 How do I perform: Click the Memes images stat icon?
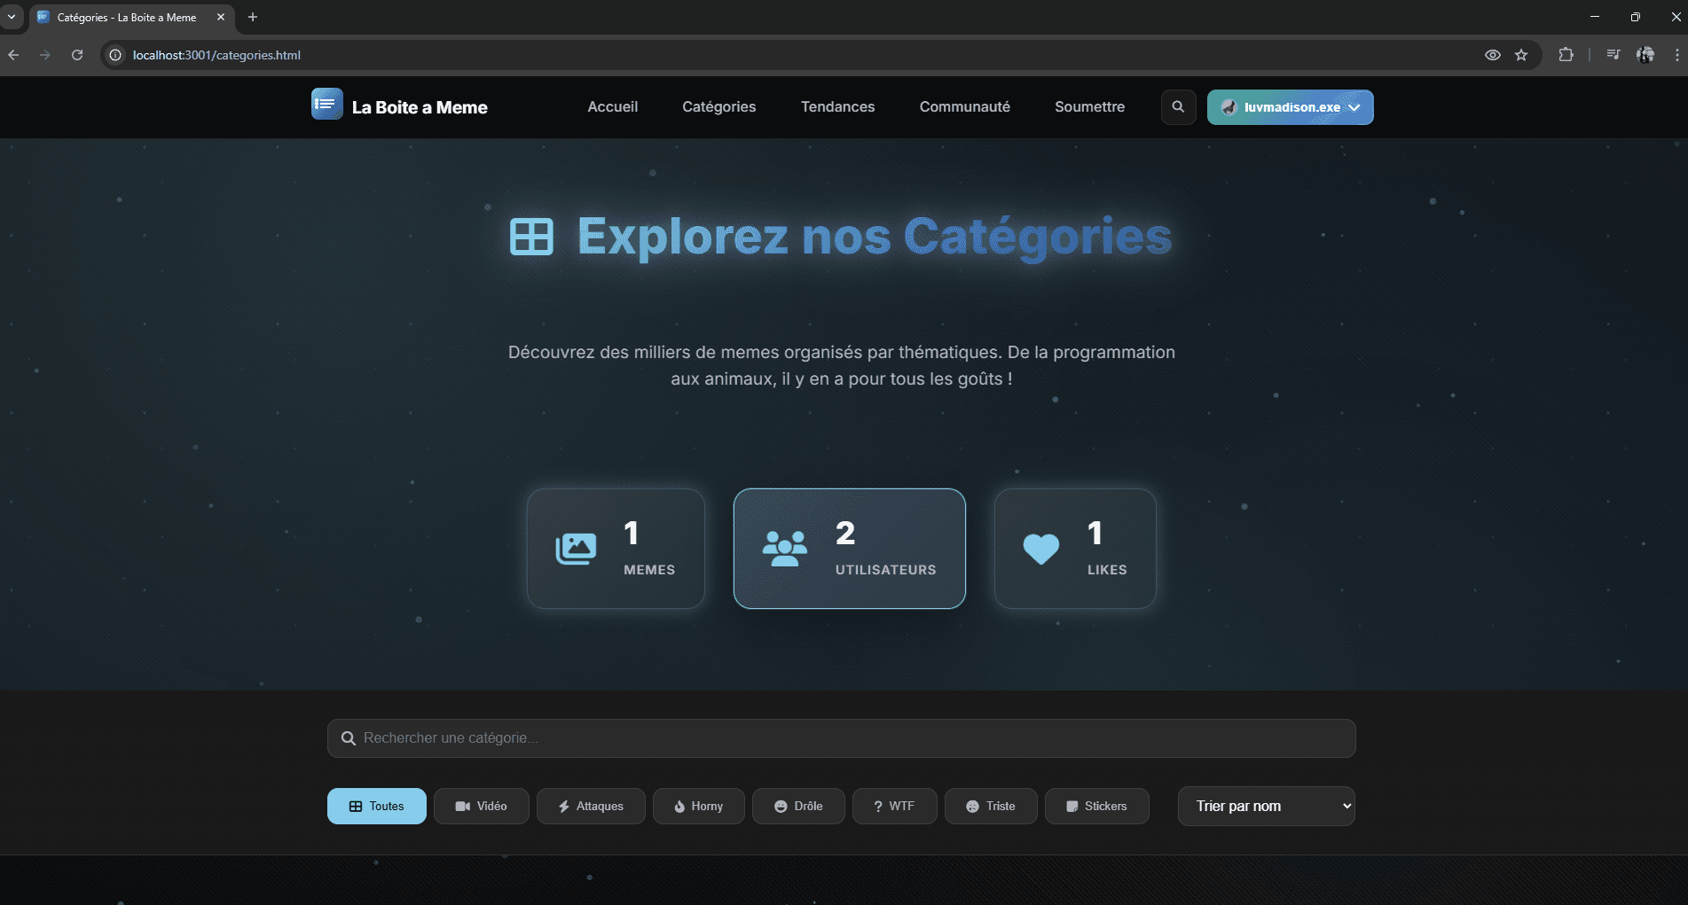[576, 549]
